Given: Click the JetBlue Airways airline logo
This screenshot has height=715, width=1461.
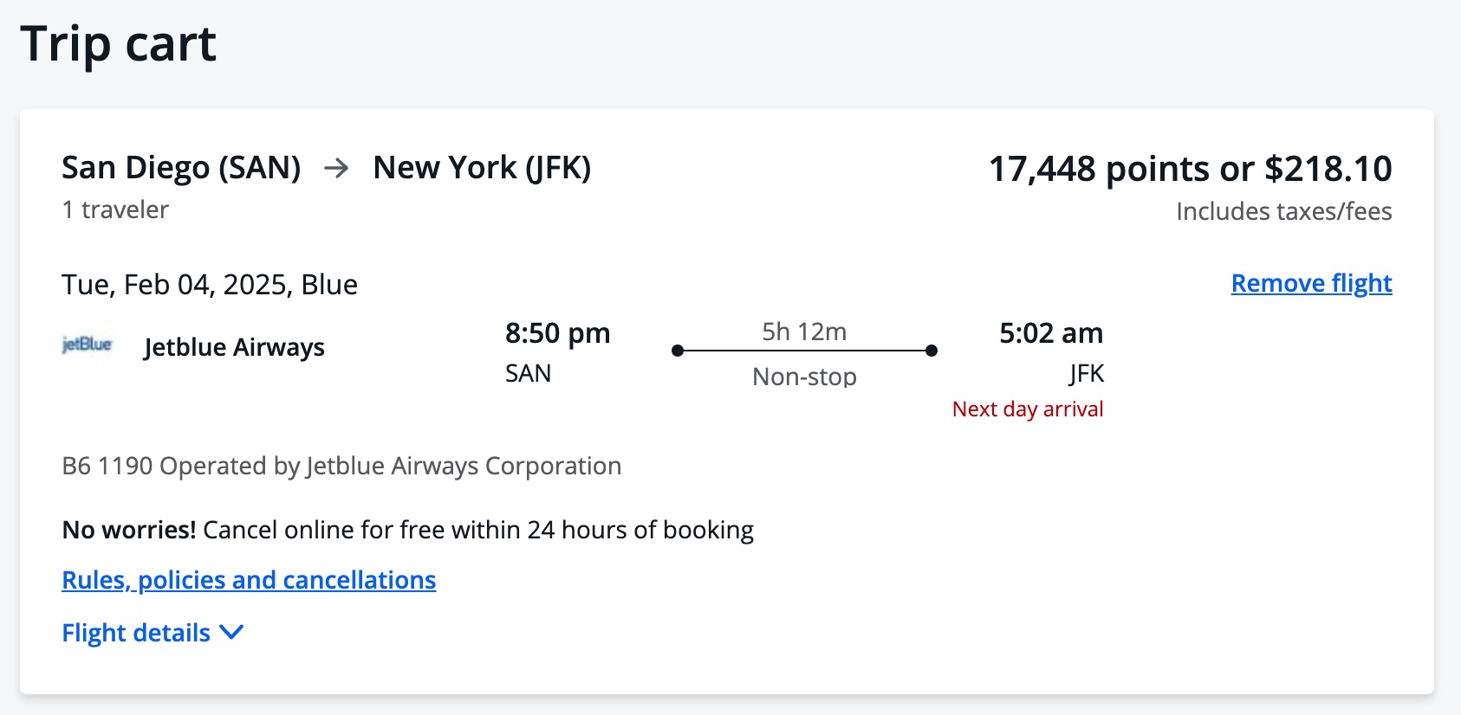Looking at the screenshot, I should pos(87,345).
